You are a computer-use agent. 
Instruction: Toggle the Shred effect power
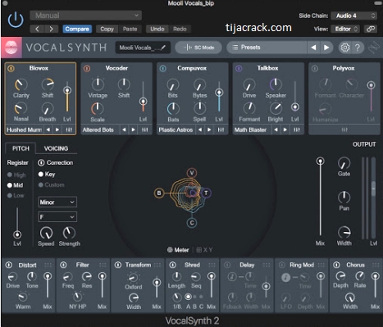point(173,265)
